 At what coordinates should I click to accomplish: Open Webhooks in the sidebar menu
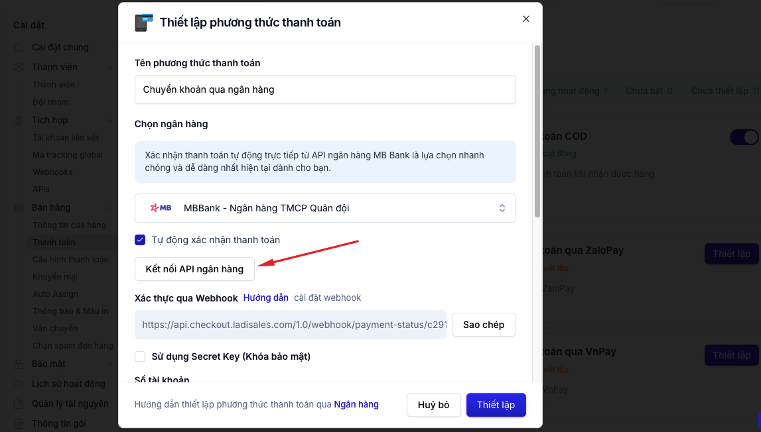tap(52, 172)
